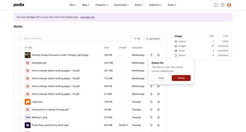Tick checkbox for landing pages 04.pdf

click(x=20, y=71)
